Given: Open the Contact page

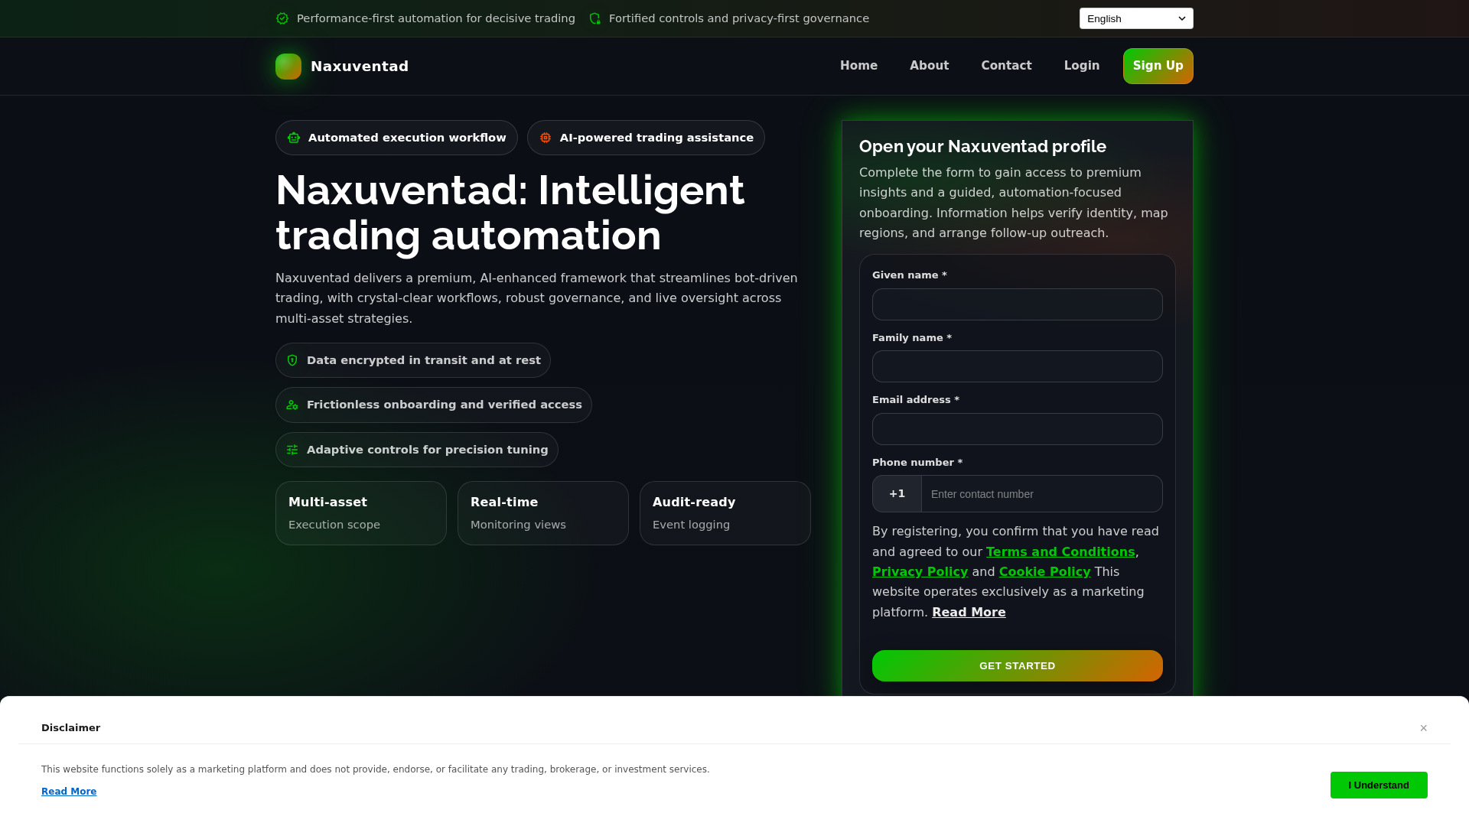Looking at the screenshot, I should point(1006,66).
